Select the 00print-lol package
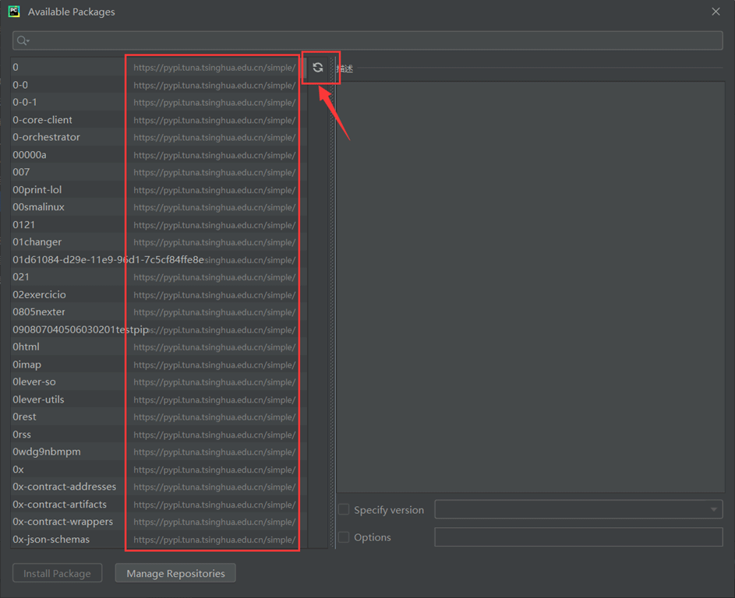Viewport: 735px width, 598px height. coord(37,190)
